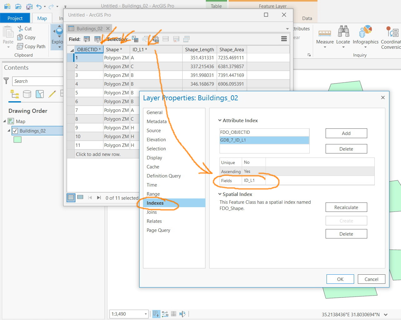Image resolution: width=401 pixels, height=320 pixels.
Task: Open the Measure tool dropdown arrow
Action: pyautogui.click(x=325, y=47)
